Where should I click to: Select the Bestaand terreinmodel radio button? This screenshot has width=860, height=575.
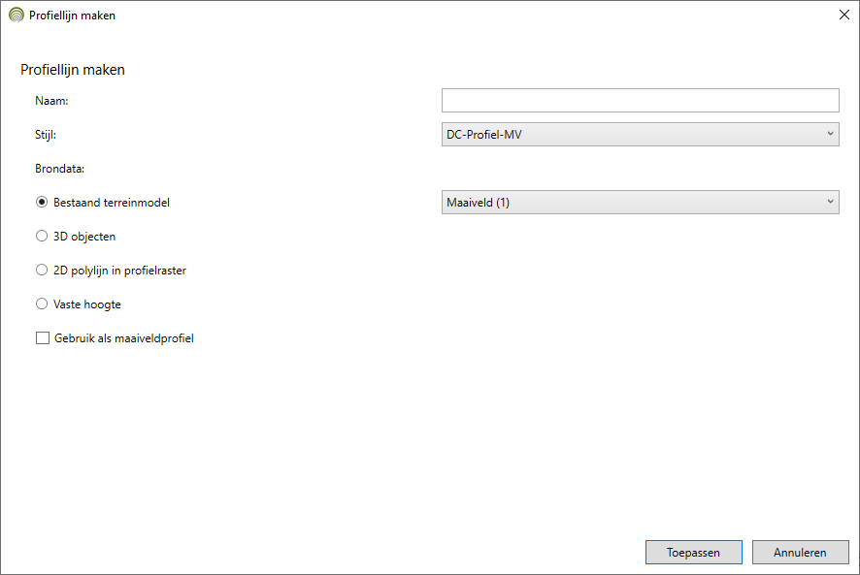click(42, 203)
